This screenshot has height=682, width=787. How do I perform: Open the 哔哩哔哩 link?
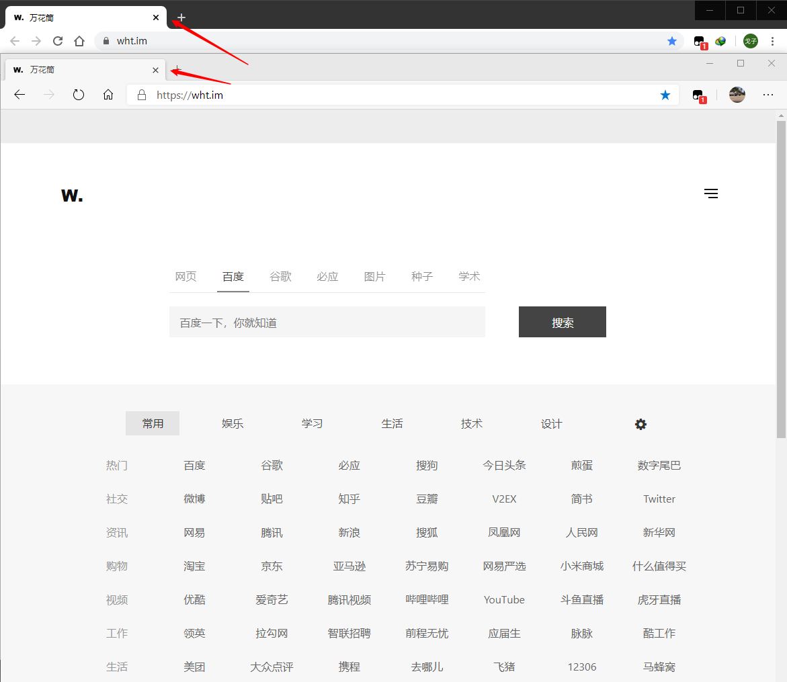click(x=427, y=600)
